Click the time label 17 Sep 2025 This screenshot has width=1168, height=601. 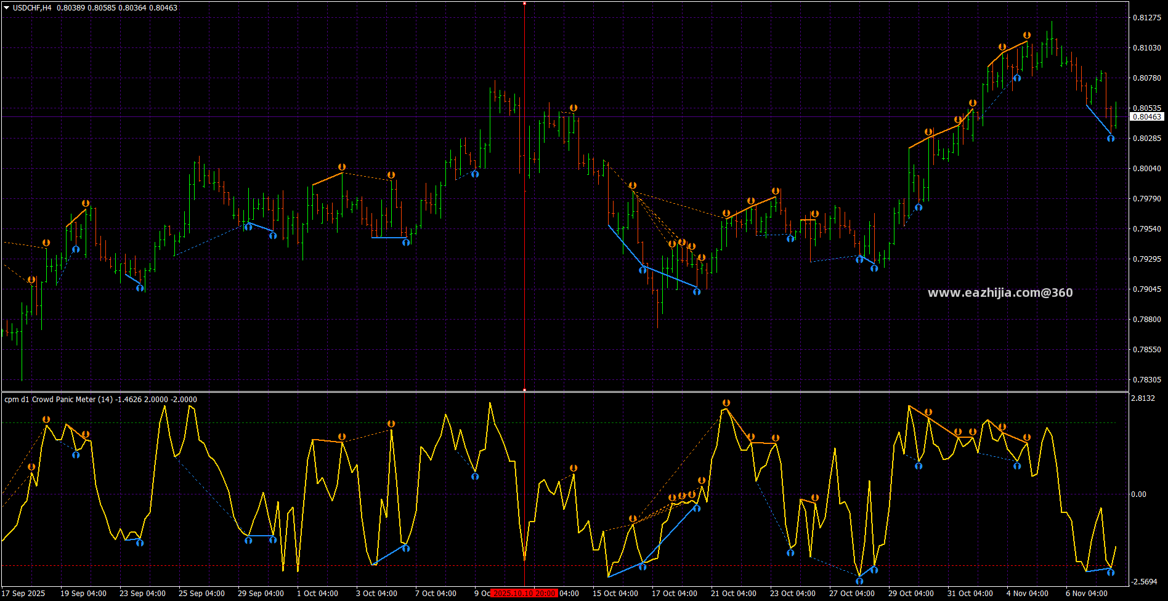click(x=23, y=594)
